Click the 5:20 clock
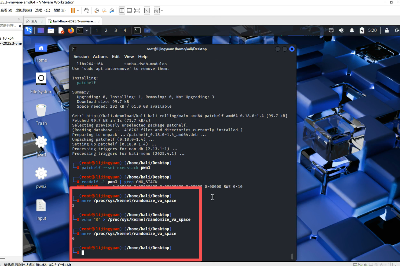This screenshot has height=266, width=400. 372,31
